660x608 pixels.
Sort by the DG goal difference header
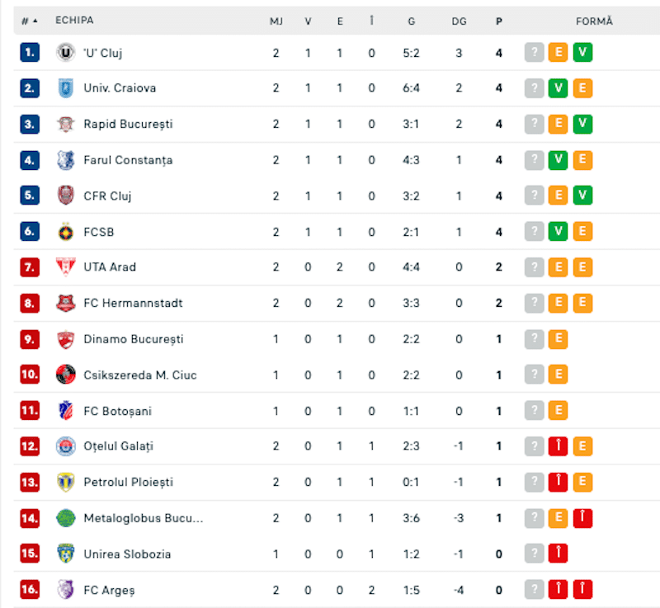pos(459,21)
